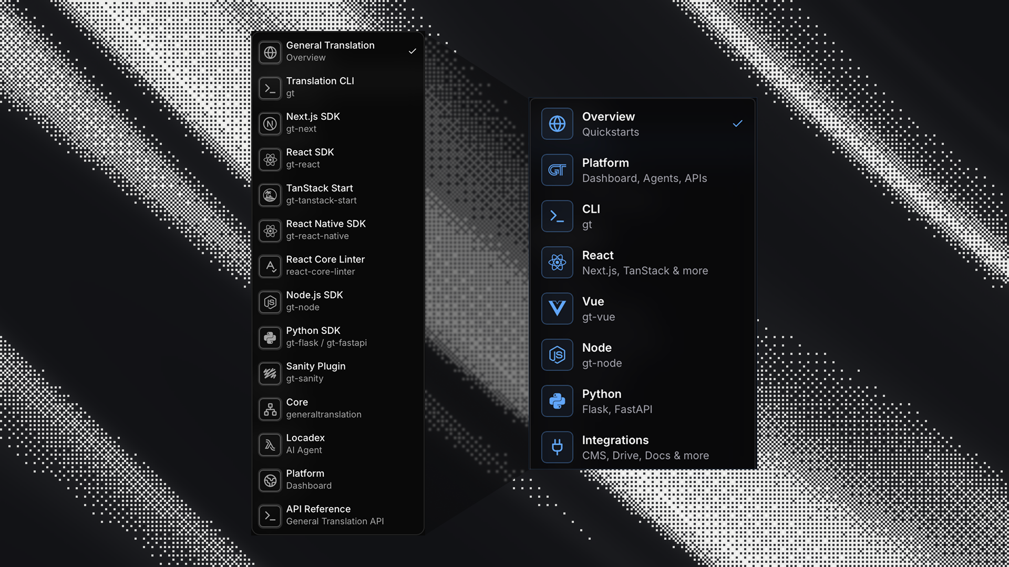Open Translation CLI from left menu
The image size is (1009, 567).
338,88
